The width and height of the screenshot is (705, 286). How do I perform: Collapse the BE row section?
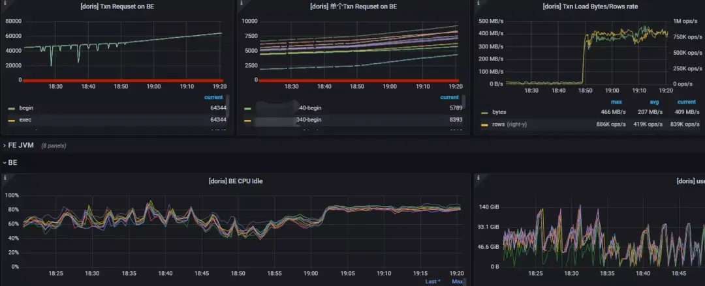(x=10, y=162)
